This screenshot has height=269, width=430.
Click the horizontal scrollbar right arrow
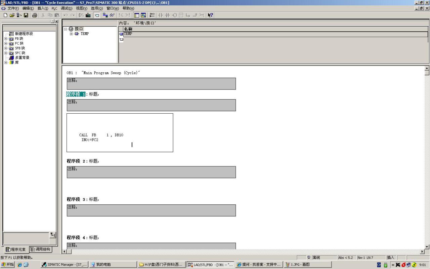(x=422, y=252)
